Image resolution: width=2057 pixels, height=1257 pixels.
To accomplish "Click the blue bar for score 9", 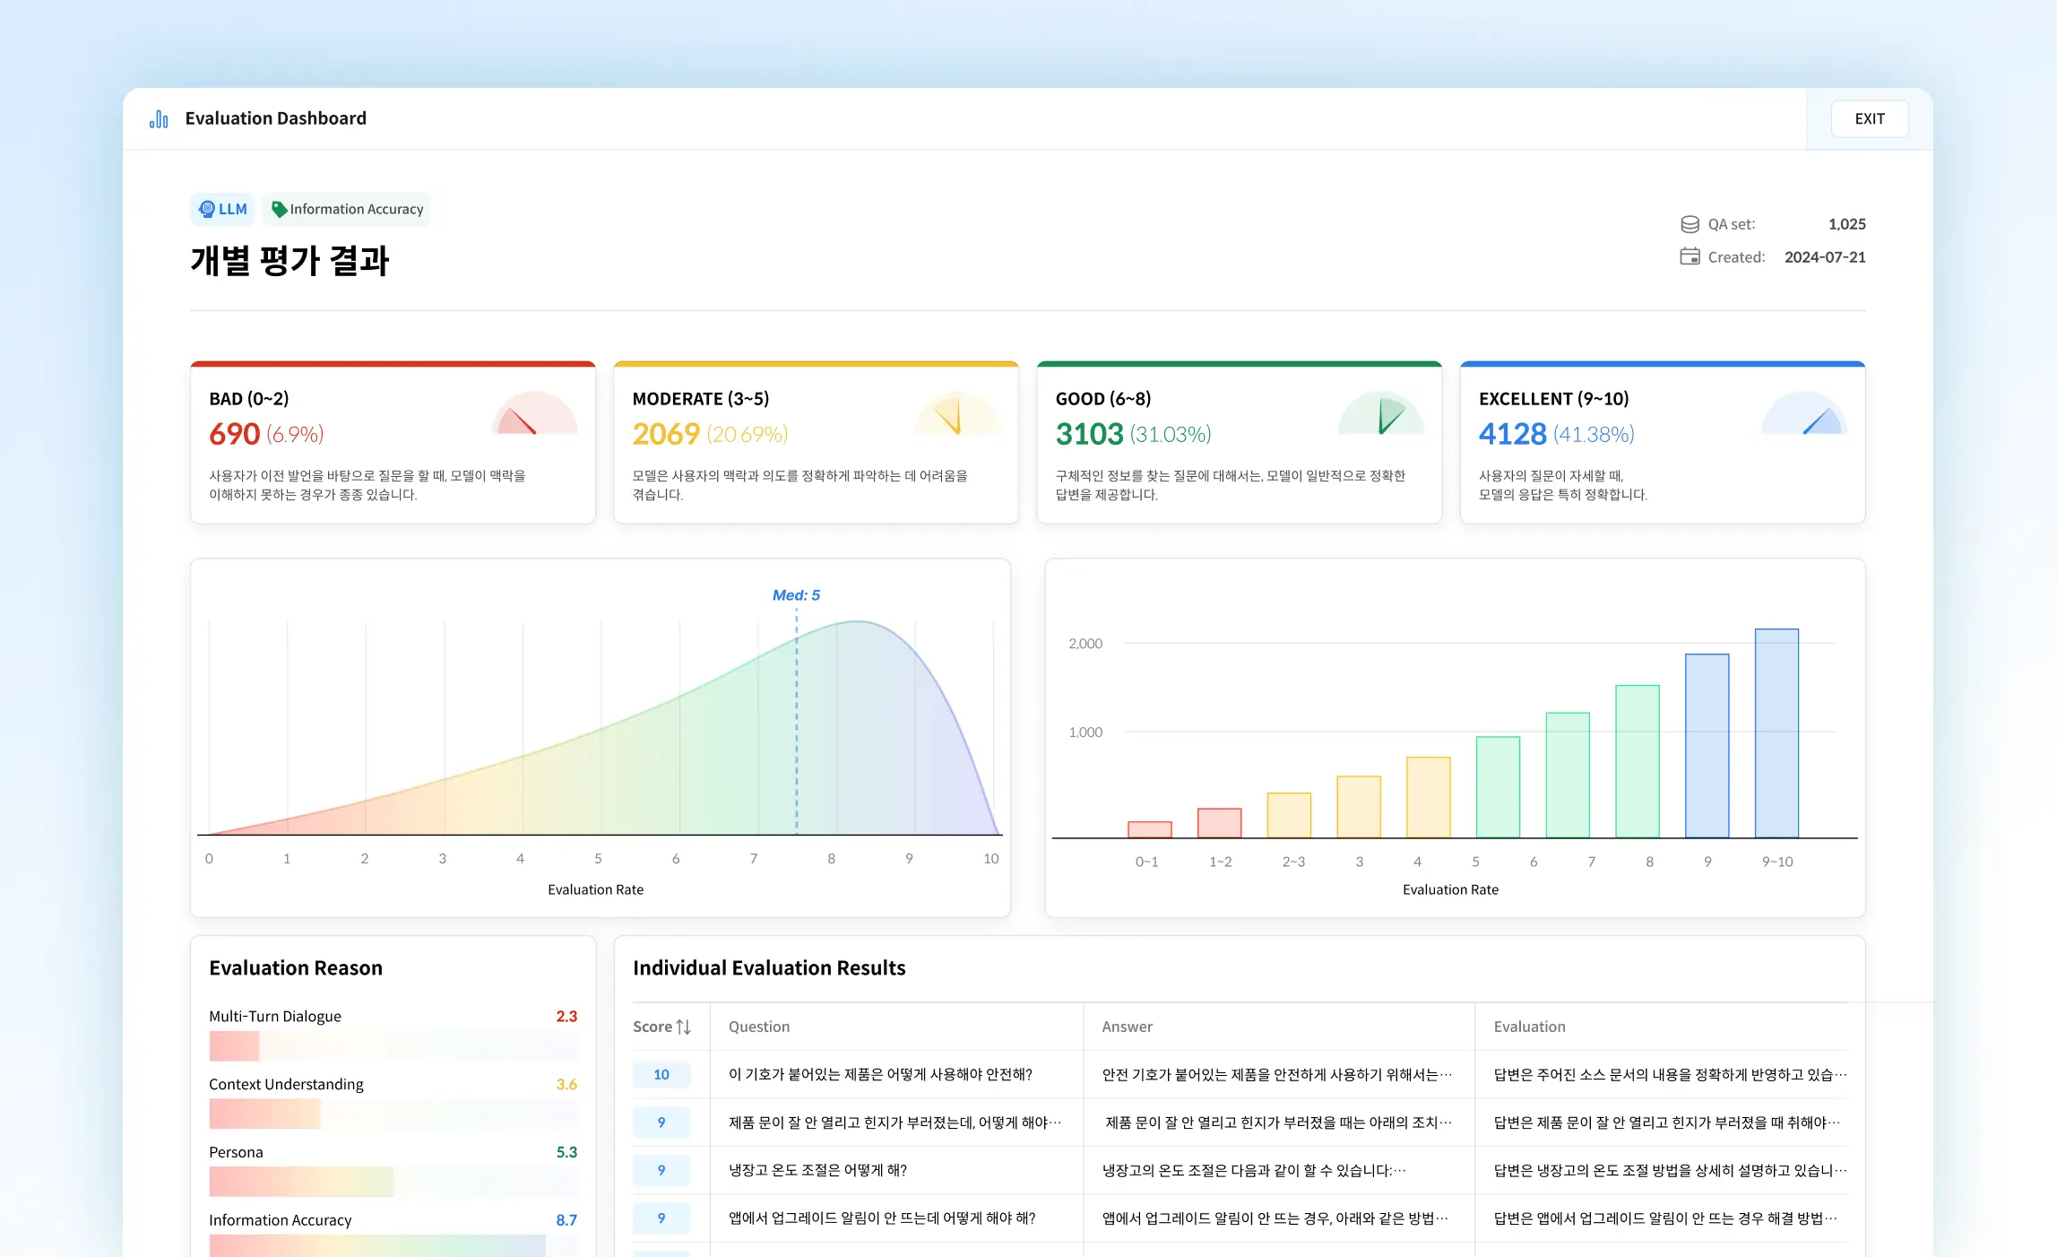I will coord(1707,746).
